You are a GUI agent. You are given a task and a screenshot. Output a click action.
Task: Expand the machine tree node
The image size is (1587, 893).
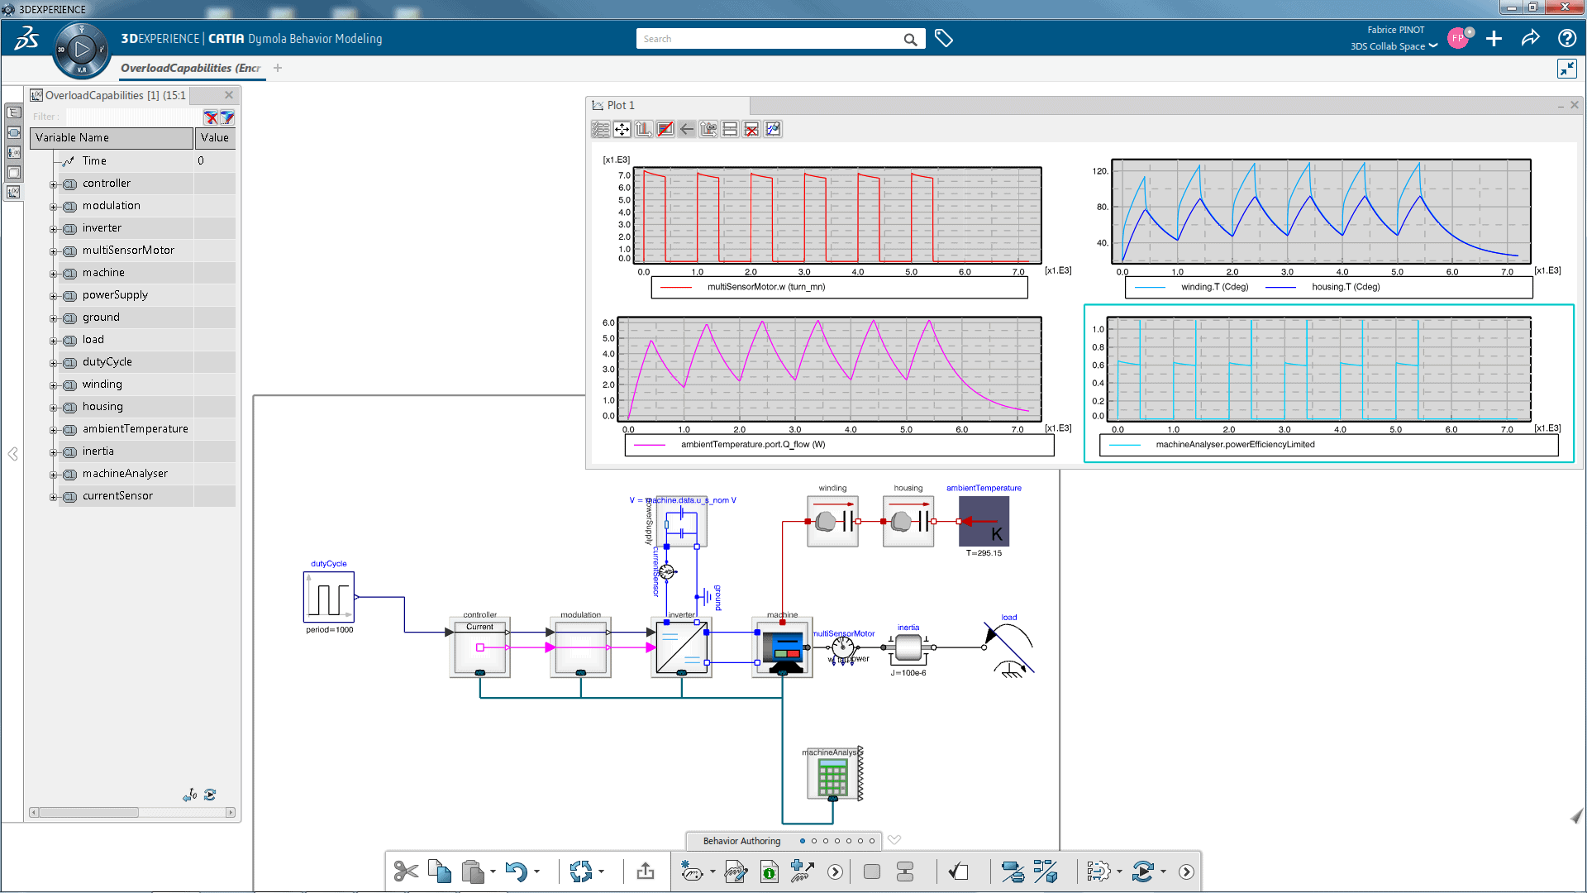click(x=54, y=274)
